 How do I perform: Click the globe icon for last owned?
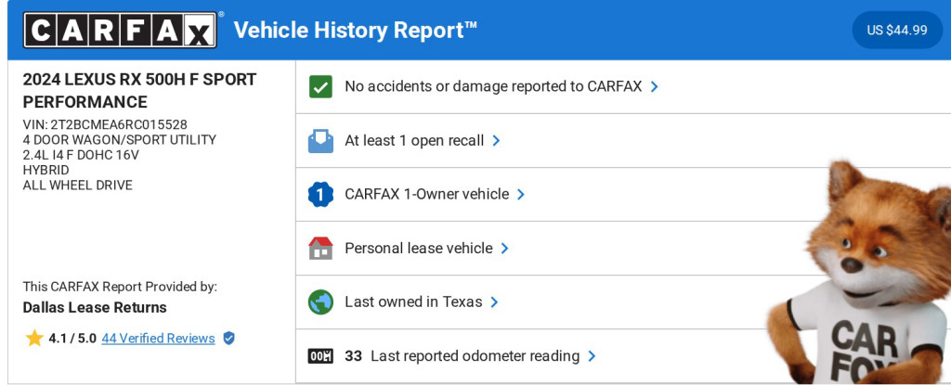click(x=320, y=302)
